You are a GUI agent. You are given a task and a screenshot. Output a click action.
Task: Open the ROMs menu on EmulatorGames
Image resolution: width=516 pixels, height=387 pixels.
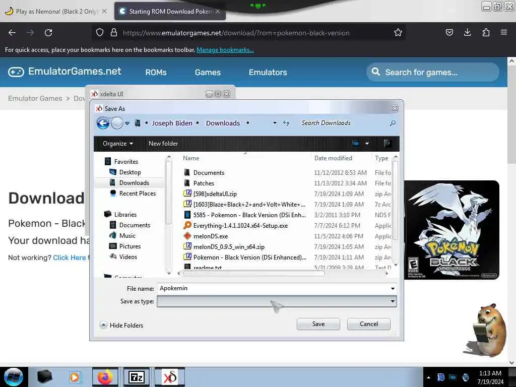tap(156, 72)
